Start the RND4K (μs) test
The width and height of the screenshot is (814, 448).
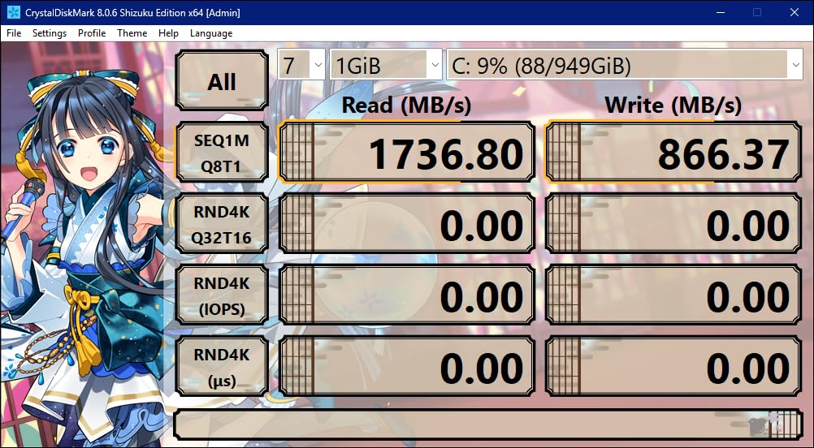(222, 367)
